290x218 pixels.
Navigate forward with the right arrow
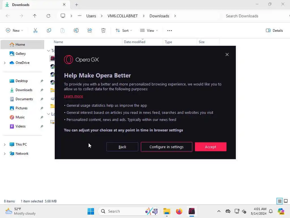tap(21, 16)
